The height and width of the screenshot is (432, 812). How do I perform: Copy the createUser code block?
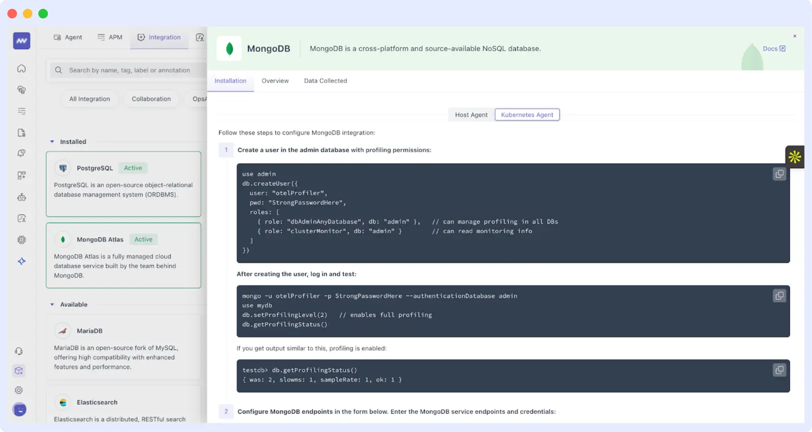point(779,174)
